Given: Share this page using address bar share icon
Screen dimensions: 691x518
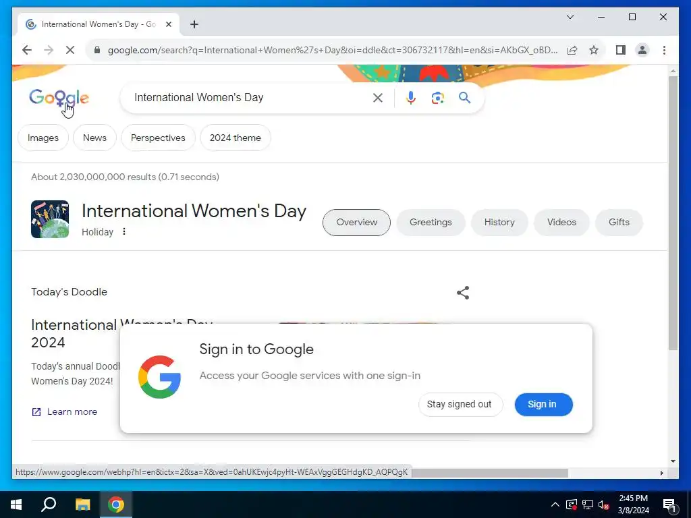Looking at the screenshot, I should (572, 50).
